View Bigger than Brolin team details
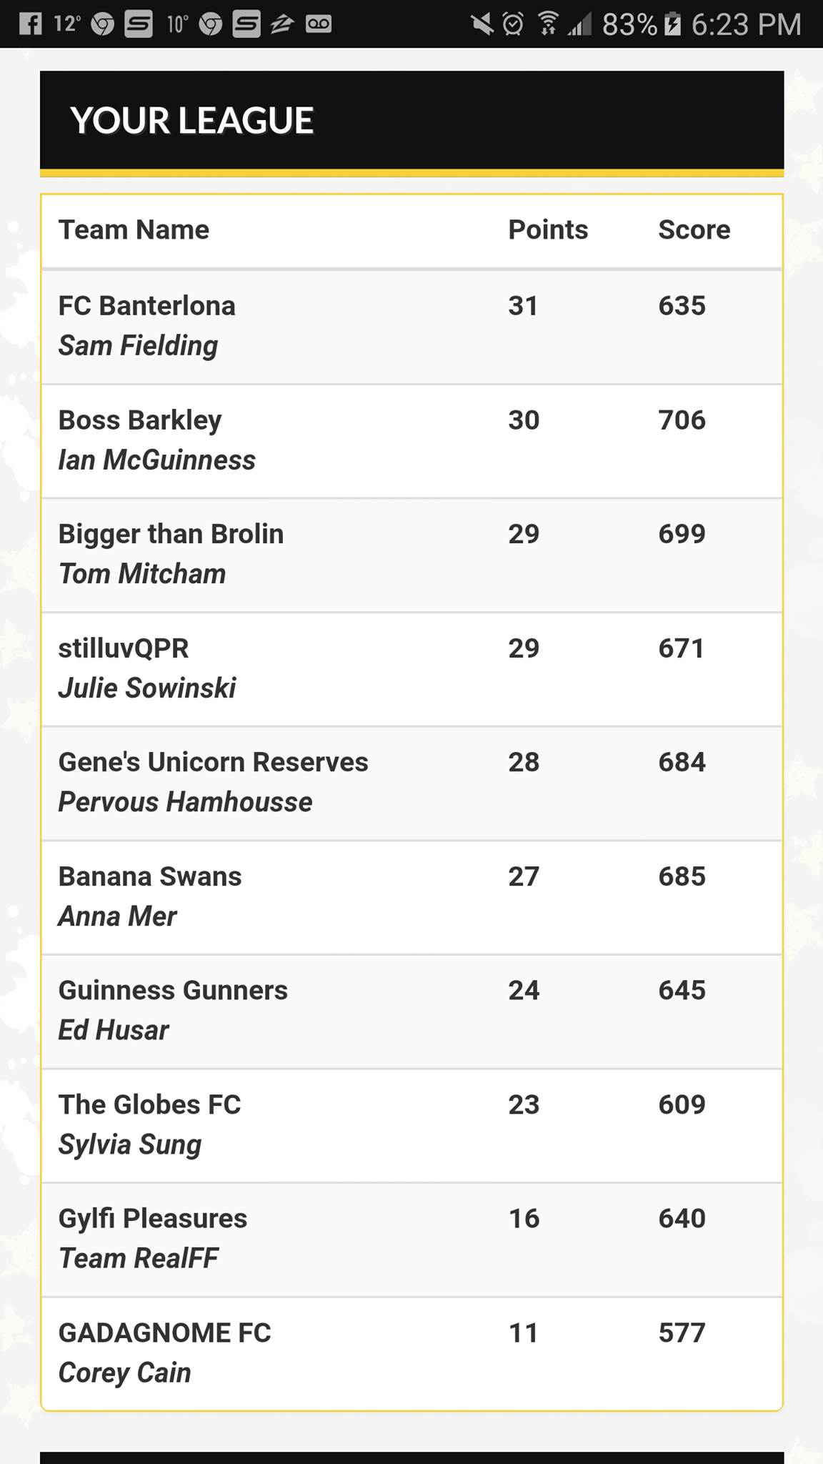This screenshot has width=823, height=1464. (171, 534)
